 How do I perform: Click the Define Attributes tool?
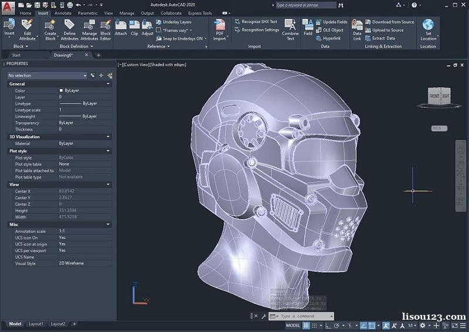point(70,30)
